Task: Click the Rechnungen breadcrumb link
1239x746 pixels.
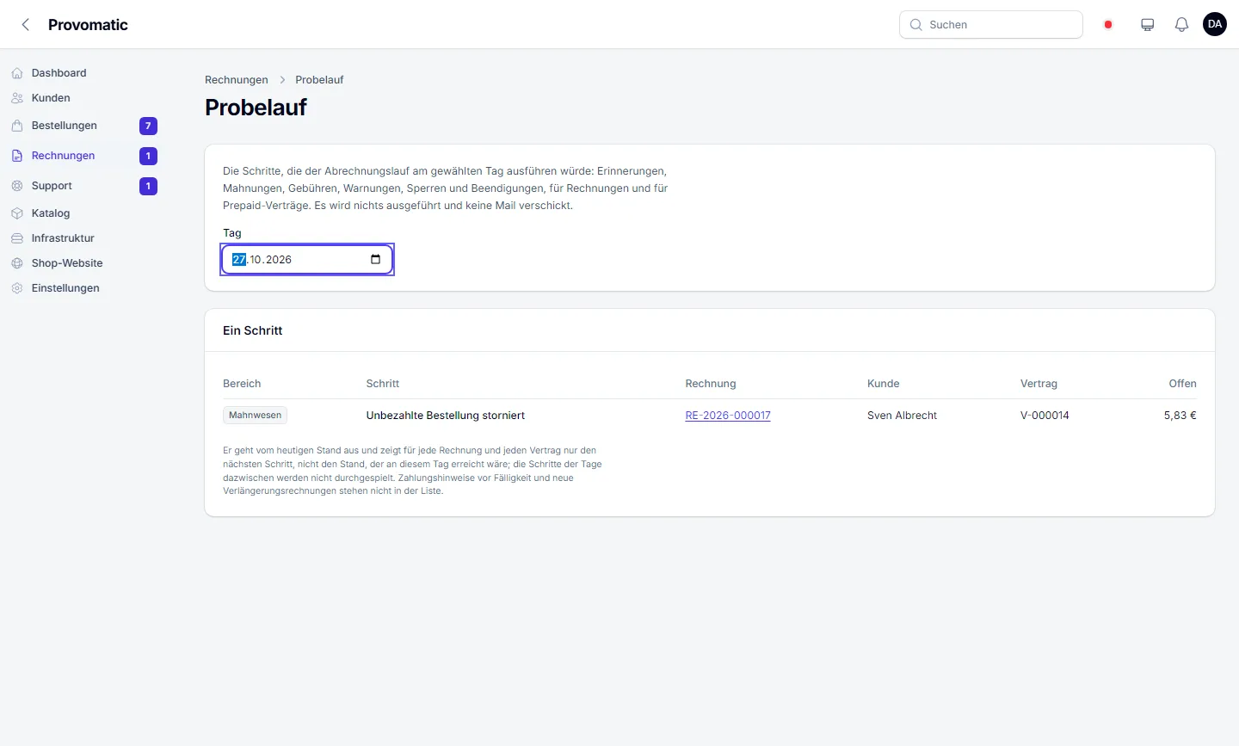Action: point(237,80)
